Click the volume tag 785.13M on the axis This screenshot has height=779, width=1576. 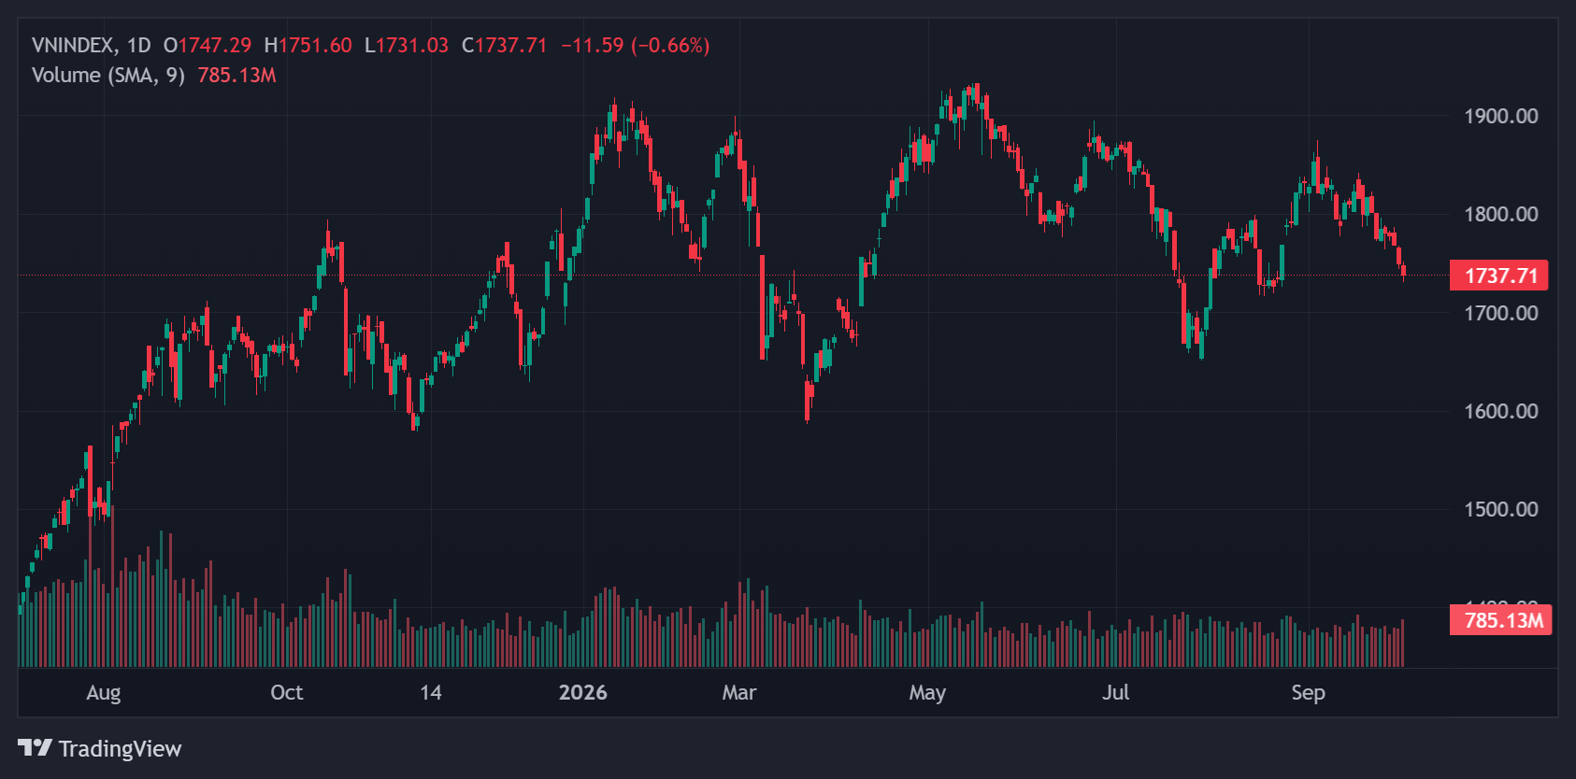click(1501, 620)
